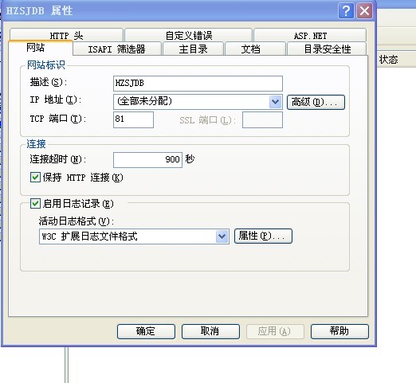Expand the IP 地址 dropdown arrow
416x383 pixels.
coord(275,102)
